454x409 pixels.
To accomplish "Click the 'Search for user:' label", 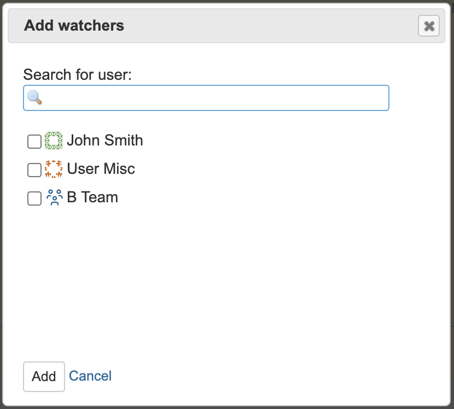I will click(77, 75).
